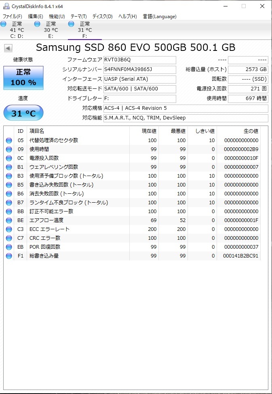Image resolution: width=272 pixels, height=394 pixels.
Task: Click status orb of attribute 0C row
Action: [9, 158]
